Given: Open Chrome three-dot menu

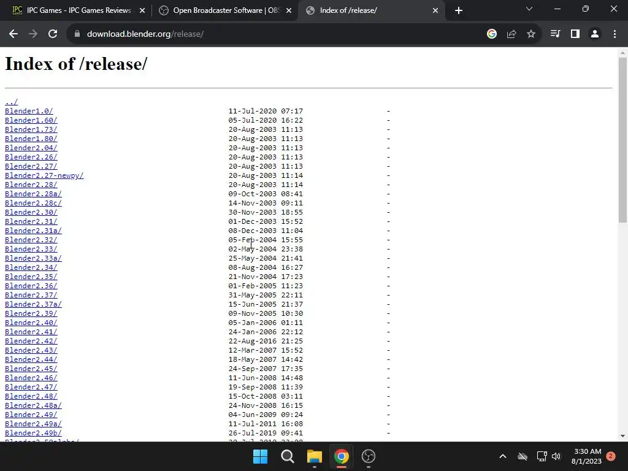Looking at the screenshot, I should pos(615,34).
